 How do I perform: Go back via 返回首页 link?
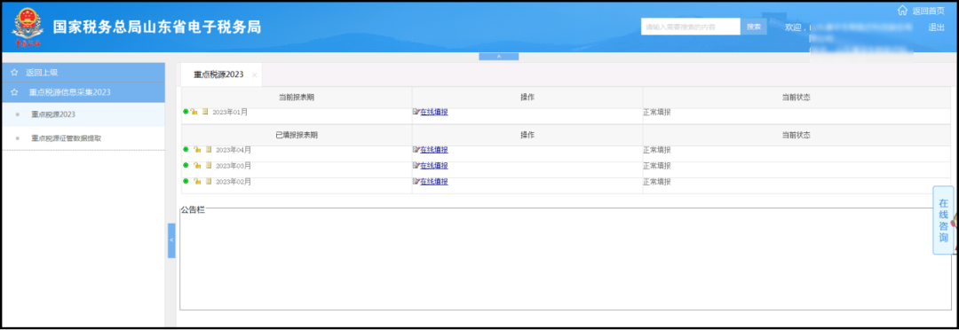click(929, 11)
